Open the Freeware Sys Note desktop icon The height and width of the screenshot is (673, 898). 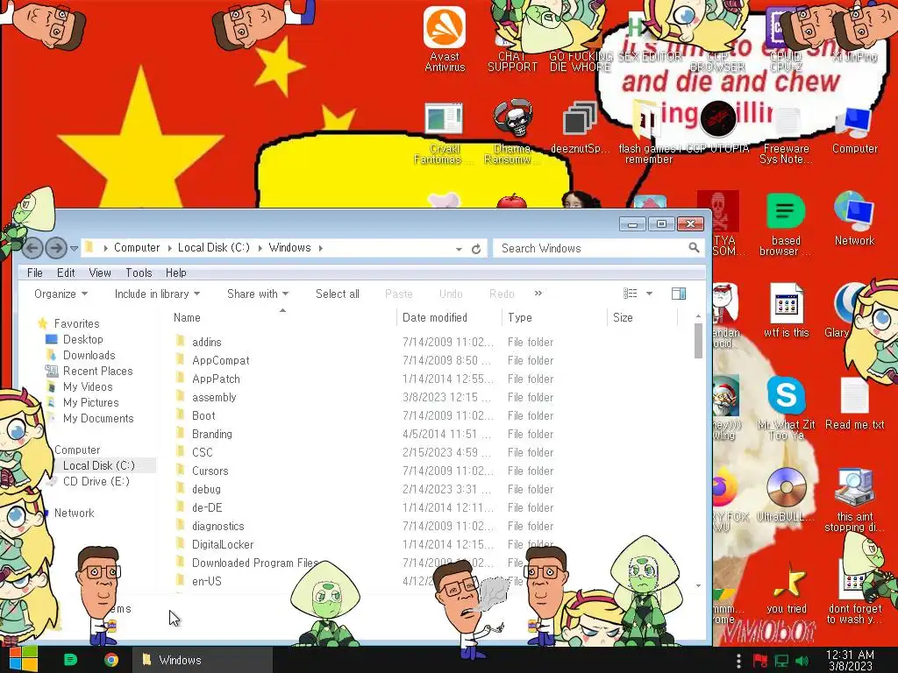point(786,134)
